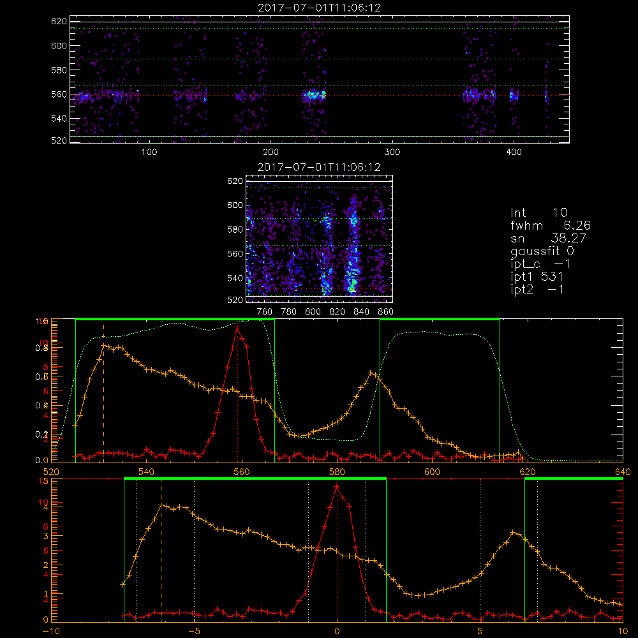
Task: Pick the 'ipt1 531' parameter line
Action: 537,277
